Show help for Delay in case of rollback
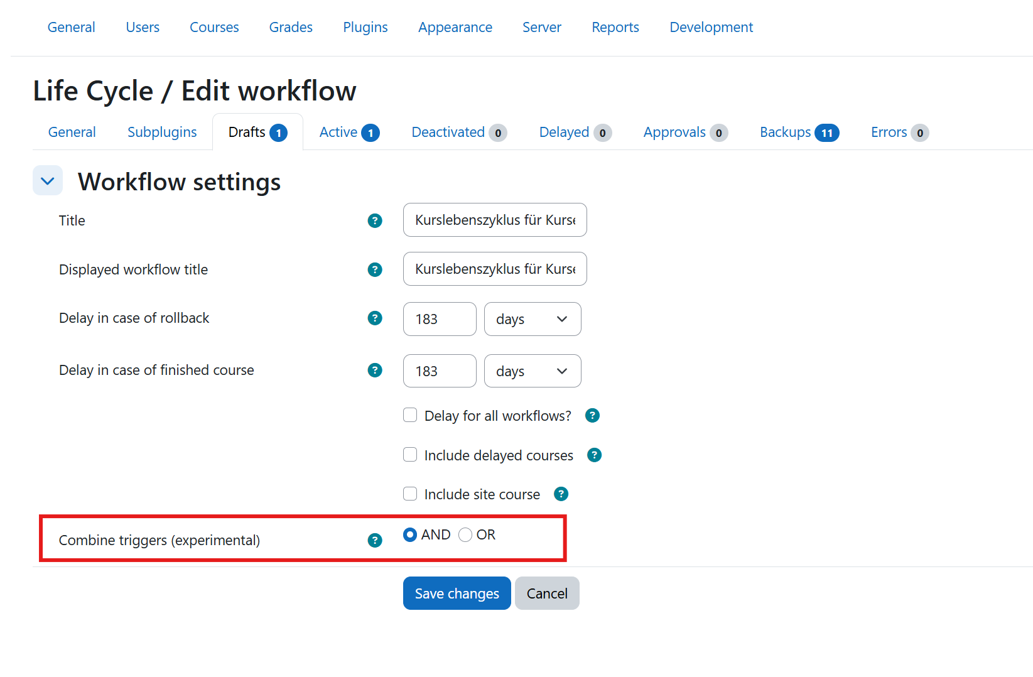This screenshot has height=677, width=1033. click(375, 318)
